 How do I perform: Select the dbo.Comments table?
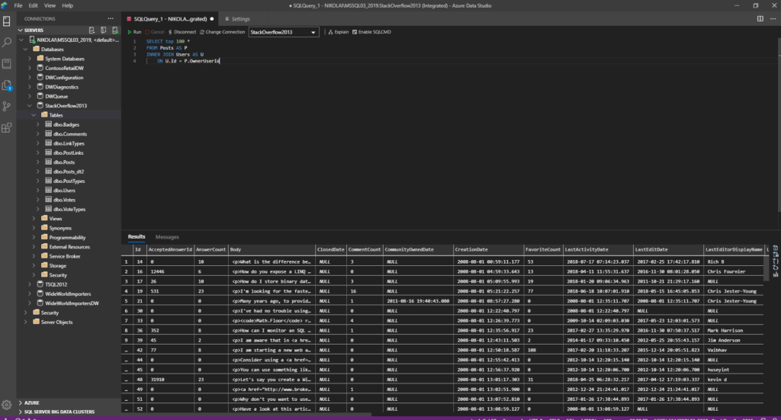69,134
